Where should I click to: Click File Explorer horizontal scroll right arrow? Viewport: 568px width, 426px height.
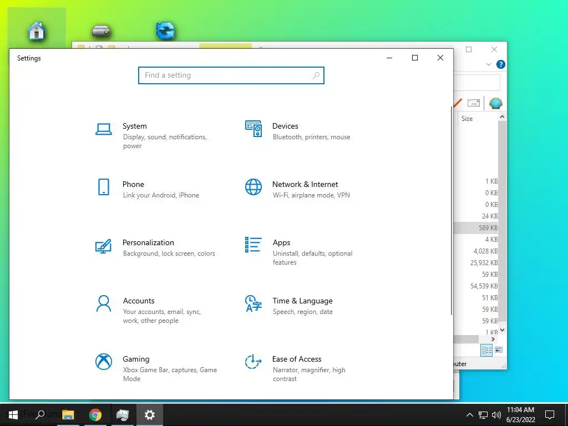[493, 339]
